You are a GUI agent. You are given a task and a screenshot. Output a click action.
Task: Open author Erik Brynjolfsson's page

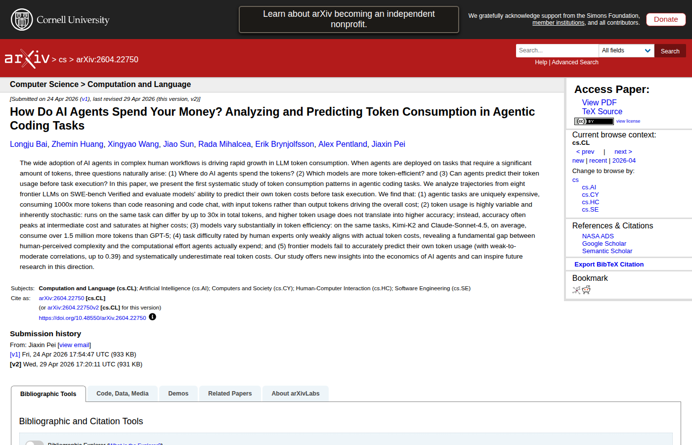pyautogui.click(x=285, y=144)
